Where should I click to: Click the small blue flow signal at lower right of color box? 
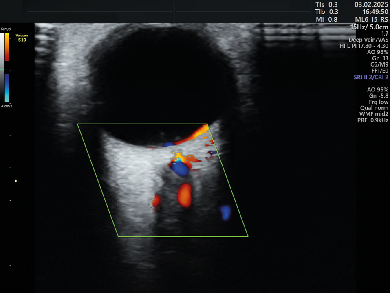pos(226,213)
